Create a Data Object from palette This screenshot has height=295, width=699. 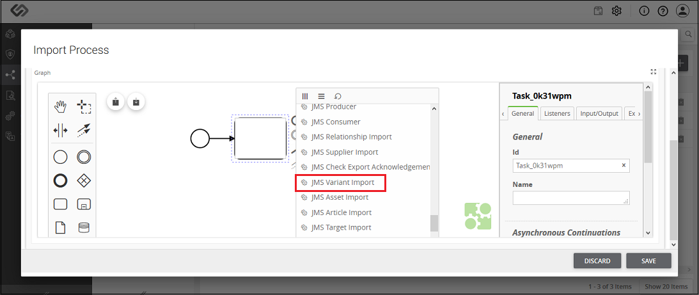pyautogui.click(x=60, y=228)
